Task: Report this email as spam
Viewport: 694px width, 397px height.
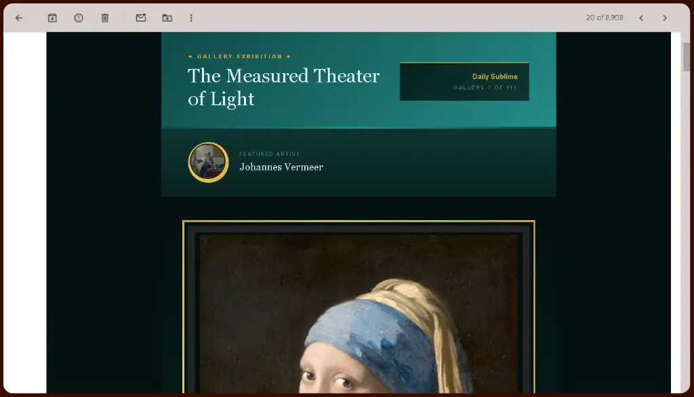Action: (x=79, y=18)
